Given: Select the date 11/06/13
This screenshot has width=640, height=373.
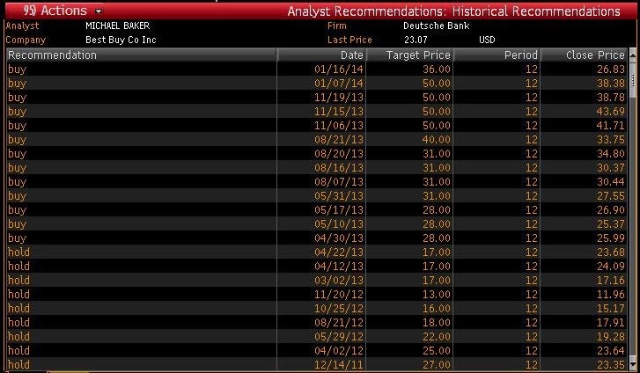Looking at the screenshot, I should coord(339,125).
